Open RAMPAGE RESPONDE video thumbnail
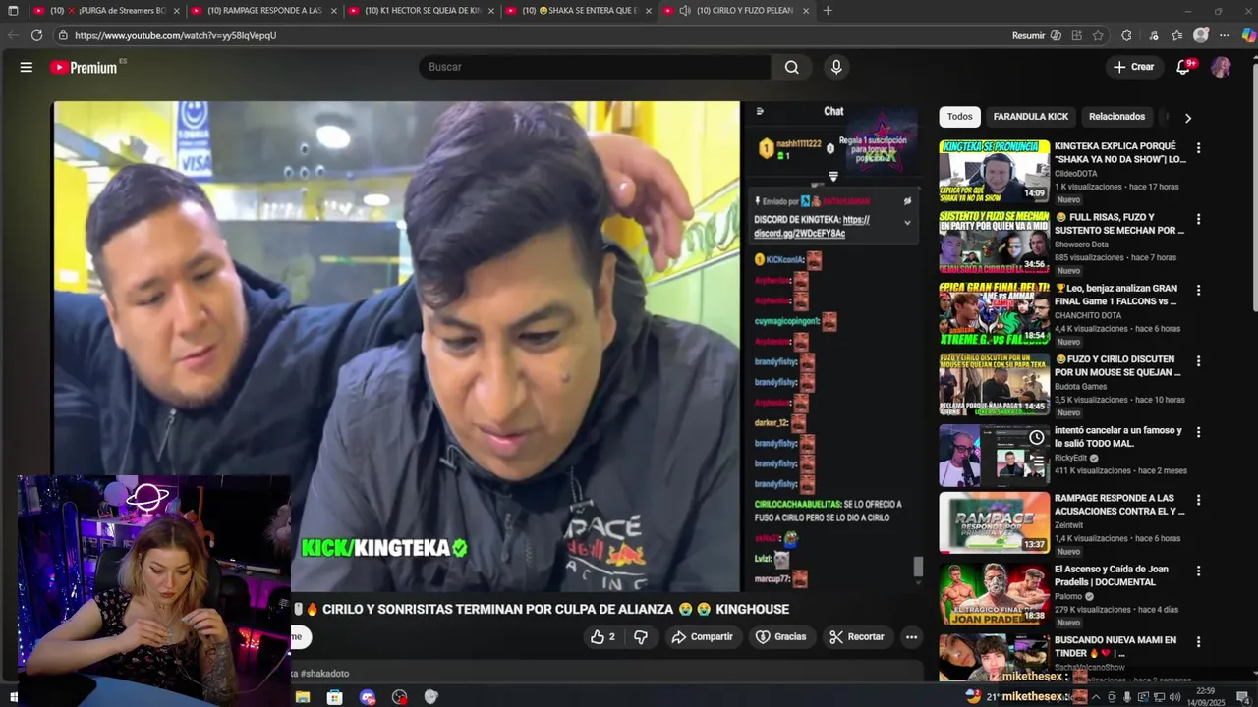Image resolution: width=1258 pixels, height=707 pixels. tap(994, 522)
